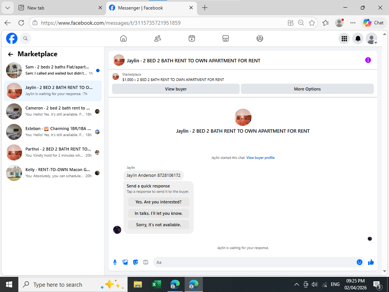Close the Messenger browser tab
Screen dimensions: 389x292
tap(191, 8)
